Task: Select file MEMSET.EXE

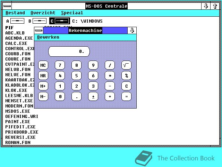Action: (19, 101)
